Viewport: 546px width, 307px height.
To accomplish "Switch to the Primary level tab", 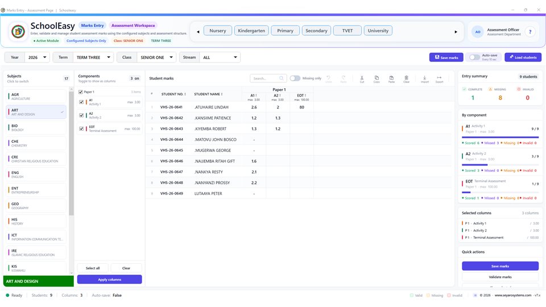I will point(285,31).
